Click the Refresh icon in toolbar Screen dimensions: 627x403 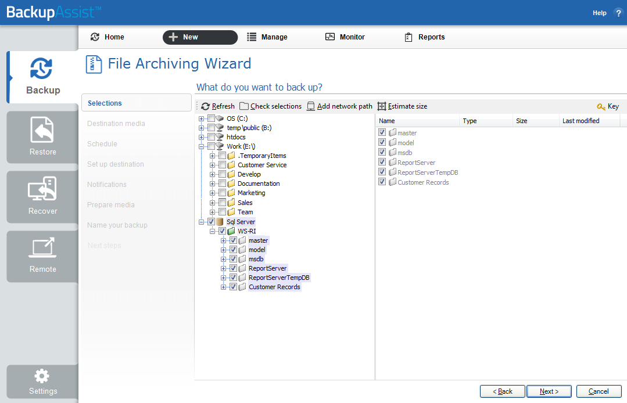(206, 106)
